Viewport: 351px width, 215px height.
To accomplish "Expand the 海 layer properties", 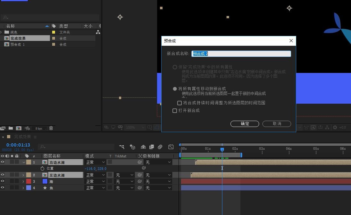I will pyautogui.click(x=23, y=182).
